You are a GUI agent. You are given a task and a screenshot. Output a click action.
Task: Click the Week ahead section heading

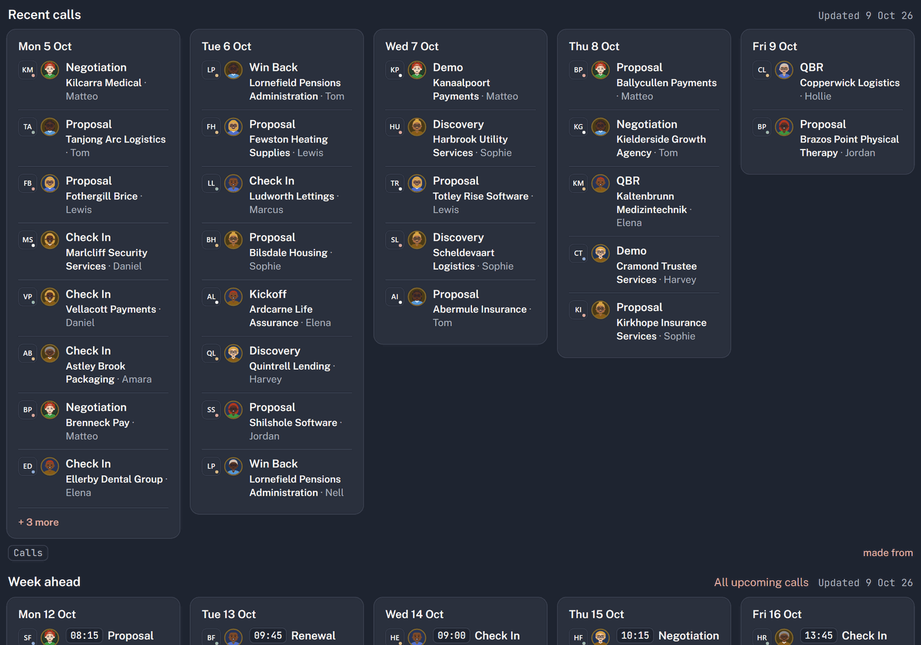(44, 582)
